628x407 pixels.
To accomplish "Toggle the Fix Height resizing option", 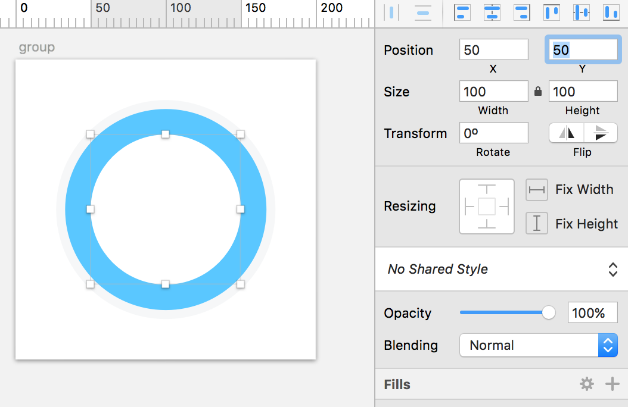I will coord(537,224).
